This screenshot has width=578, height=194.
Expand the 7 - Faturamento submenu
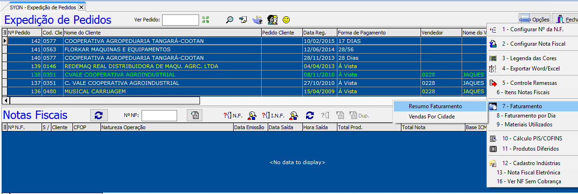click(x=532, y=106)
